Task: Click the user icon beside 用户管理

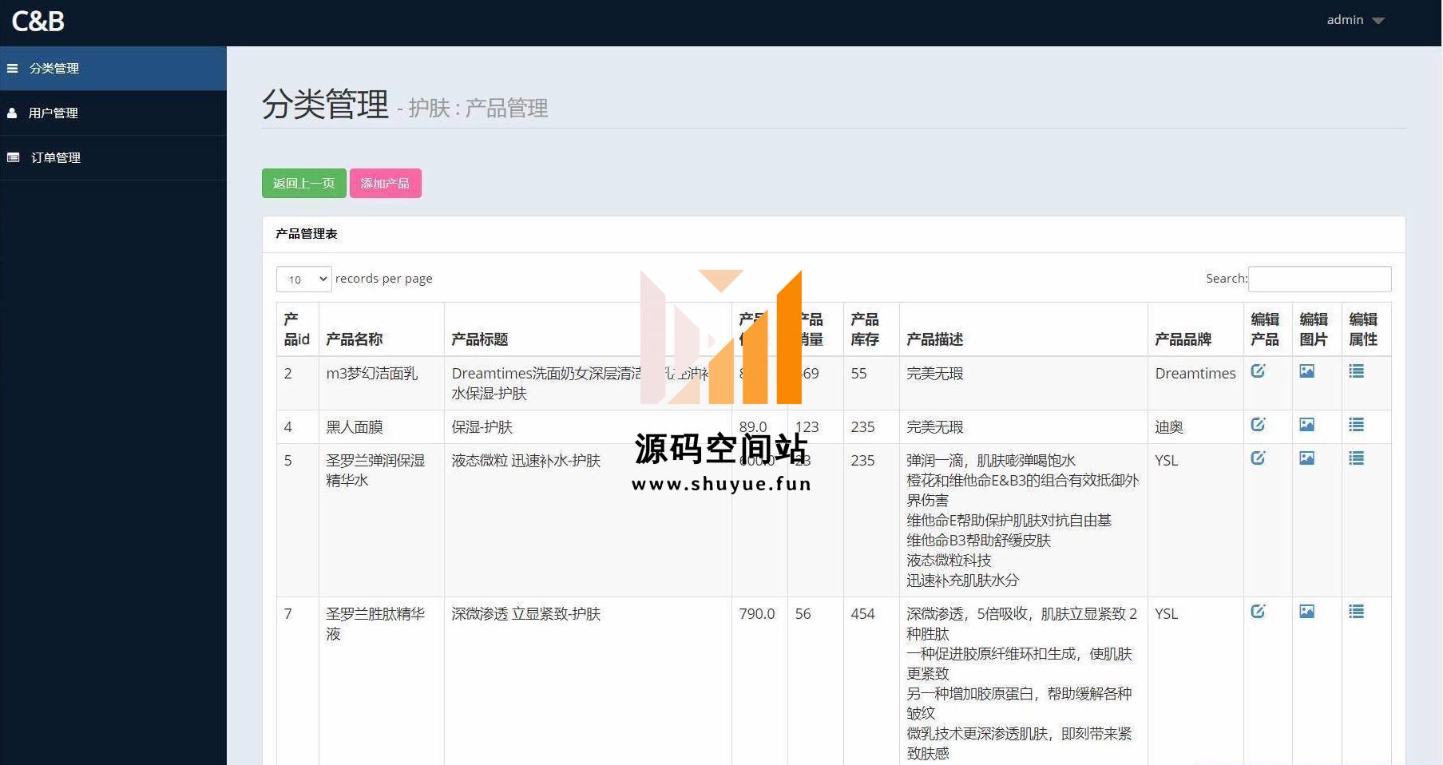Action: 12,113
